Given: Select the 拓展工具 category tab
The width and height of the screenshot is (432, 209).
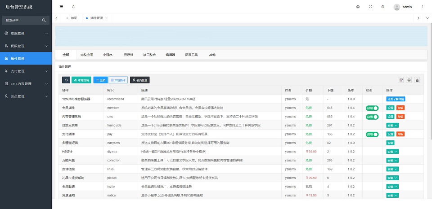Looking at the screenshot, I should 191,55.
